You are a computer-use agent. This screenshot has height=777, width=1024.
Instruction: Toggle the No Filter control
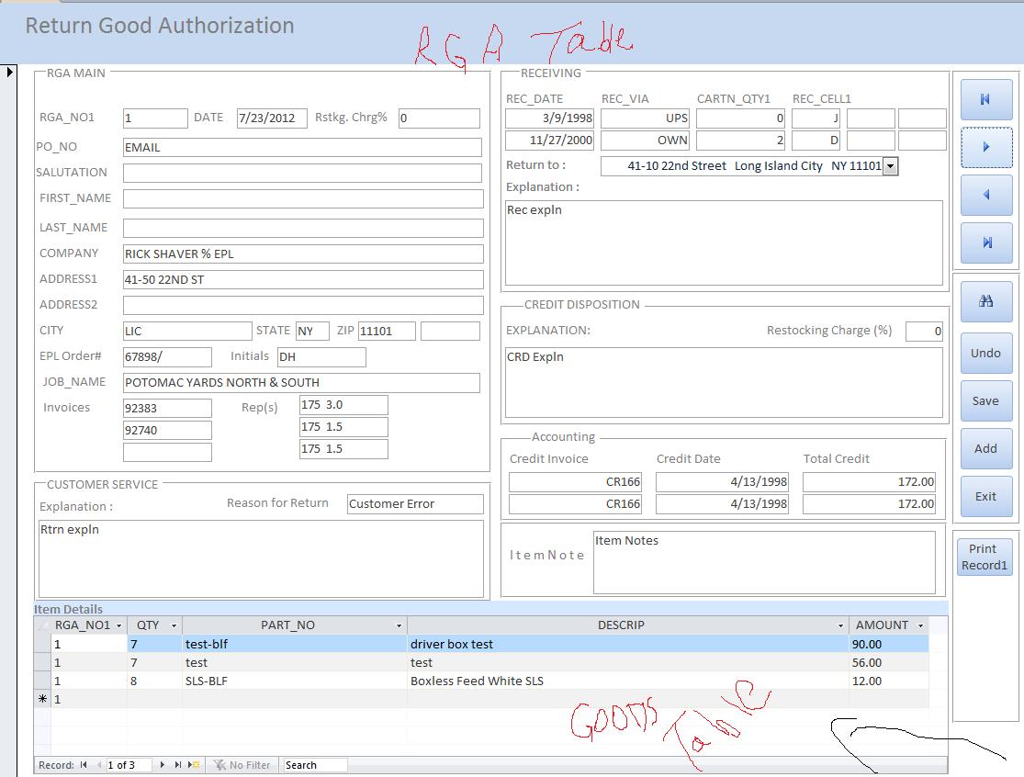(242, 764)
